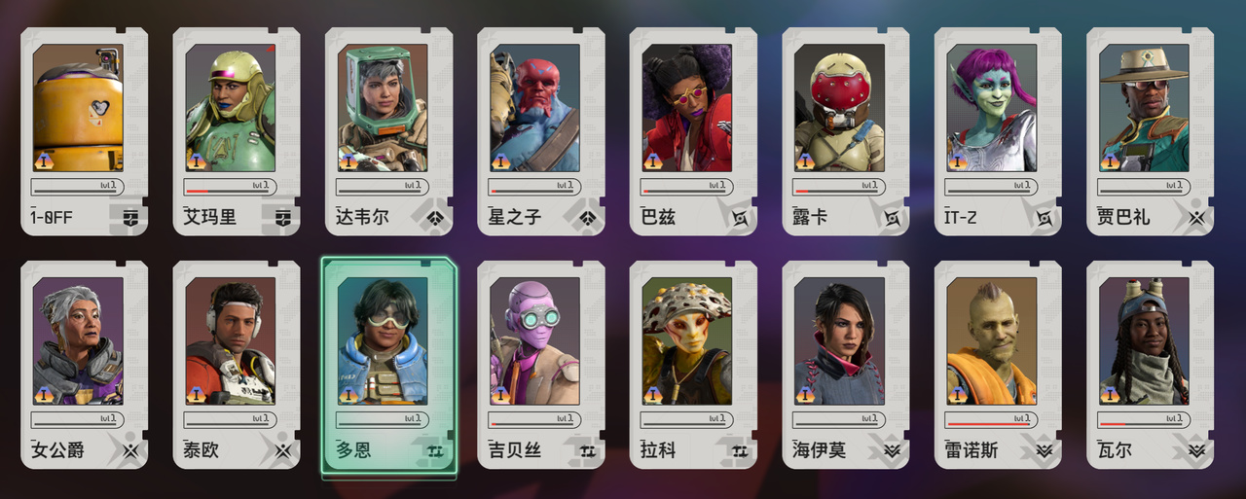Open the 星之子 character portrait

click(534, 107)
